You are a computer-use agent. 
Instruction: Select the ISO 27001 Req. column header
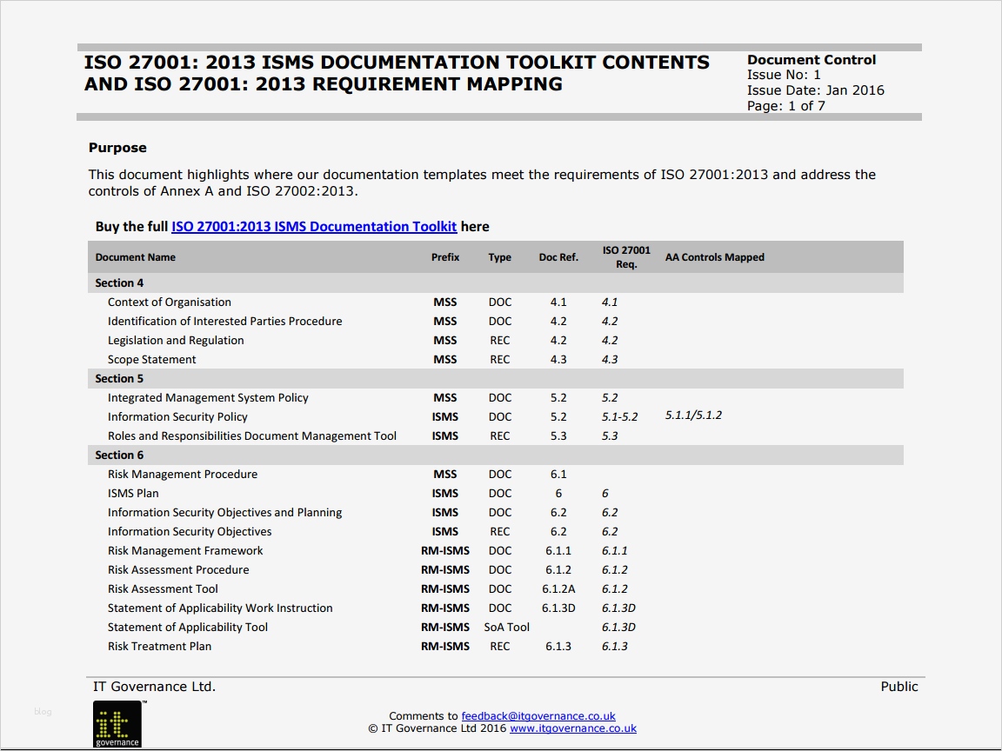(626, 256)
